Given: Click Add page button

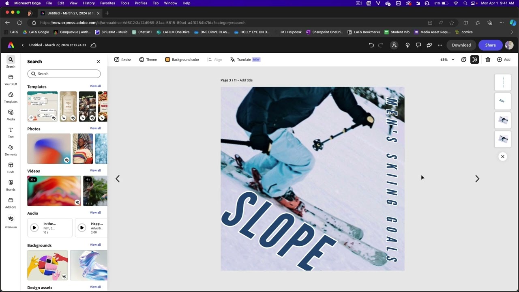Looking at the screenshot, I should tap(504, 60).
